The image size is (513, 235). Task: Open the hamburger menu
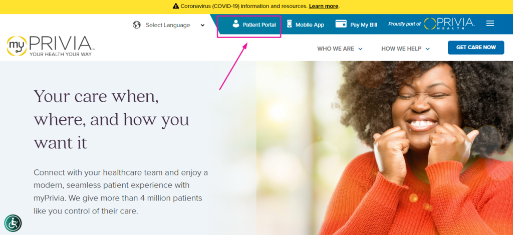490,24
